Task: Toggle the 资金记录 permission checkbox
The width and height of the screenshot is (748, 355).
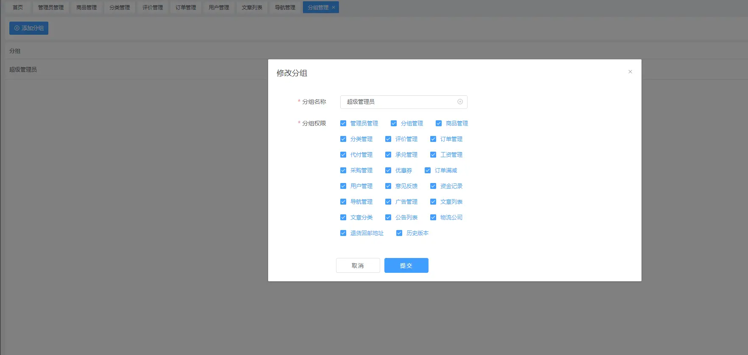Action: (x=433, y=186)
